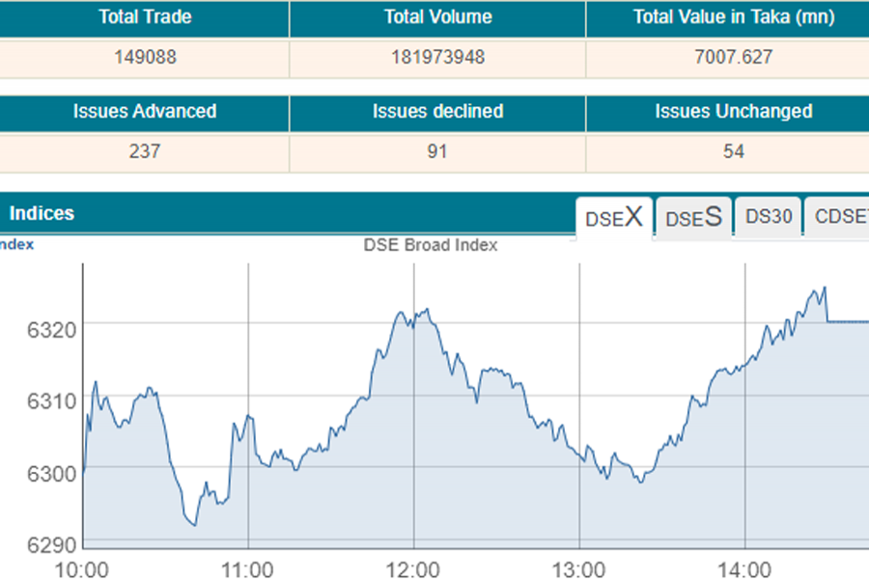This screenshot has width=869, height=579.
Task: Click the 12:00 label on time axis
Action: [414, 568]
